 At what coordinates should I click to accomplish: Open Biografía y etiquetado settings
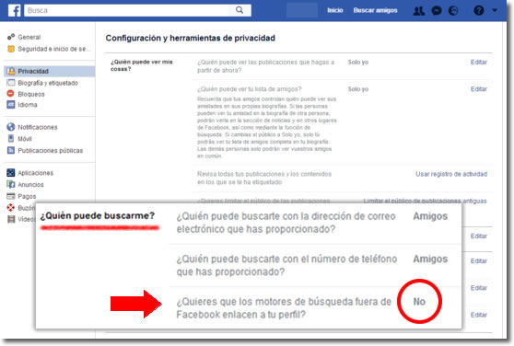pos(48,83)
